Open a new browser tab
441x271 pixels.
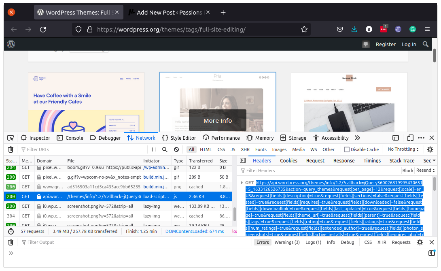[x=223, y=13]
